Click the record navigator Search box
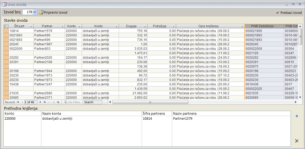Screen dimensions: 305x149 tap(93, 102)
